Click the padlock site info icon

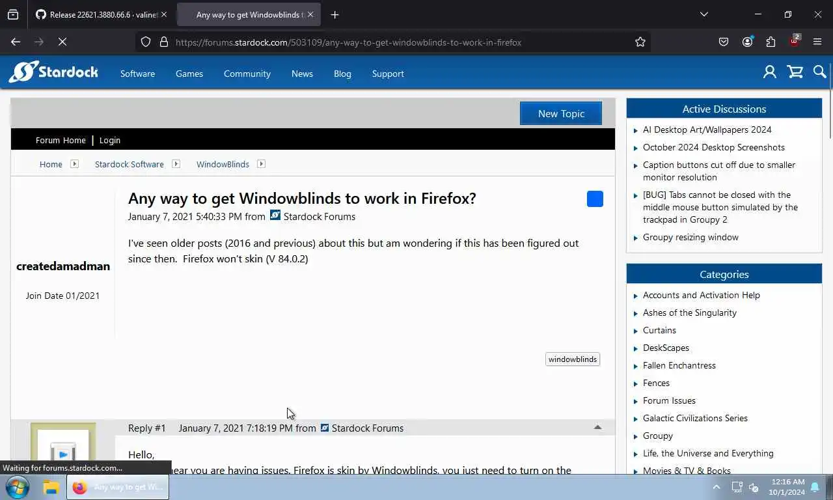(163, 42)
